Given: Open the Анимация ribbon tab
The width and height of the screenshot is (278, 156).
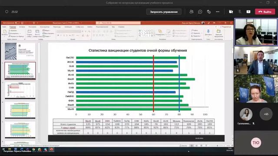Looking at the screenshot, I should pyautogui.click(x=68, y=27).
